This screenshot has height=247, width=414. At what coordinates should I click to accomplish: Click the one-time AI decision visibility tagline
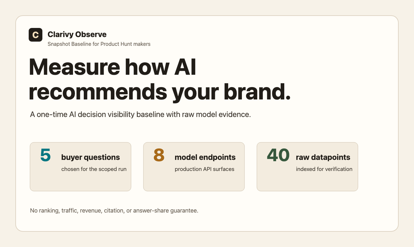pos(140,115)
